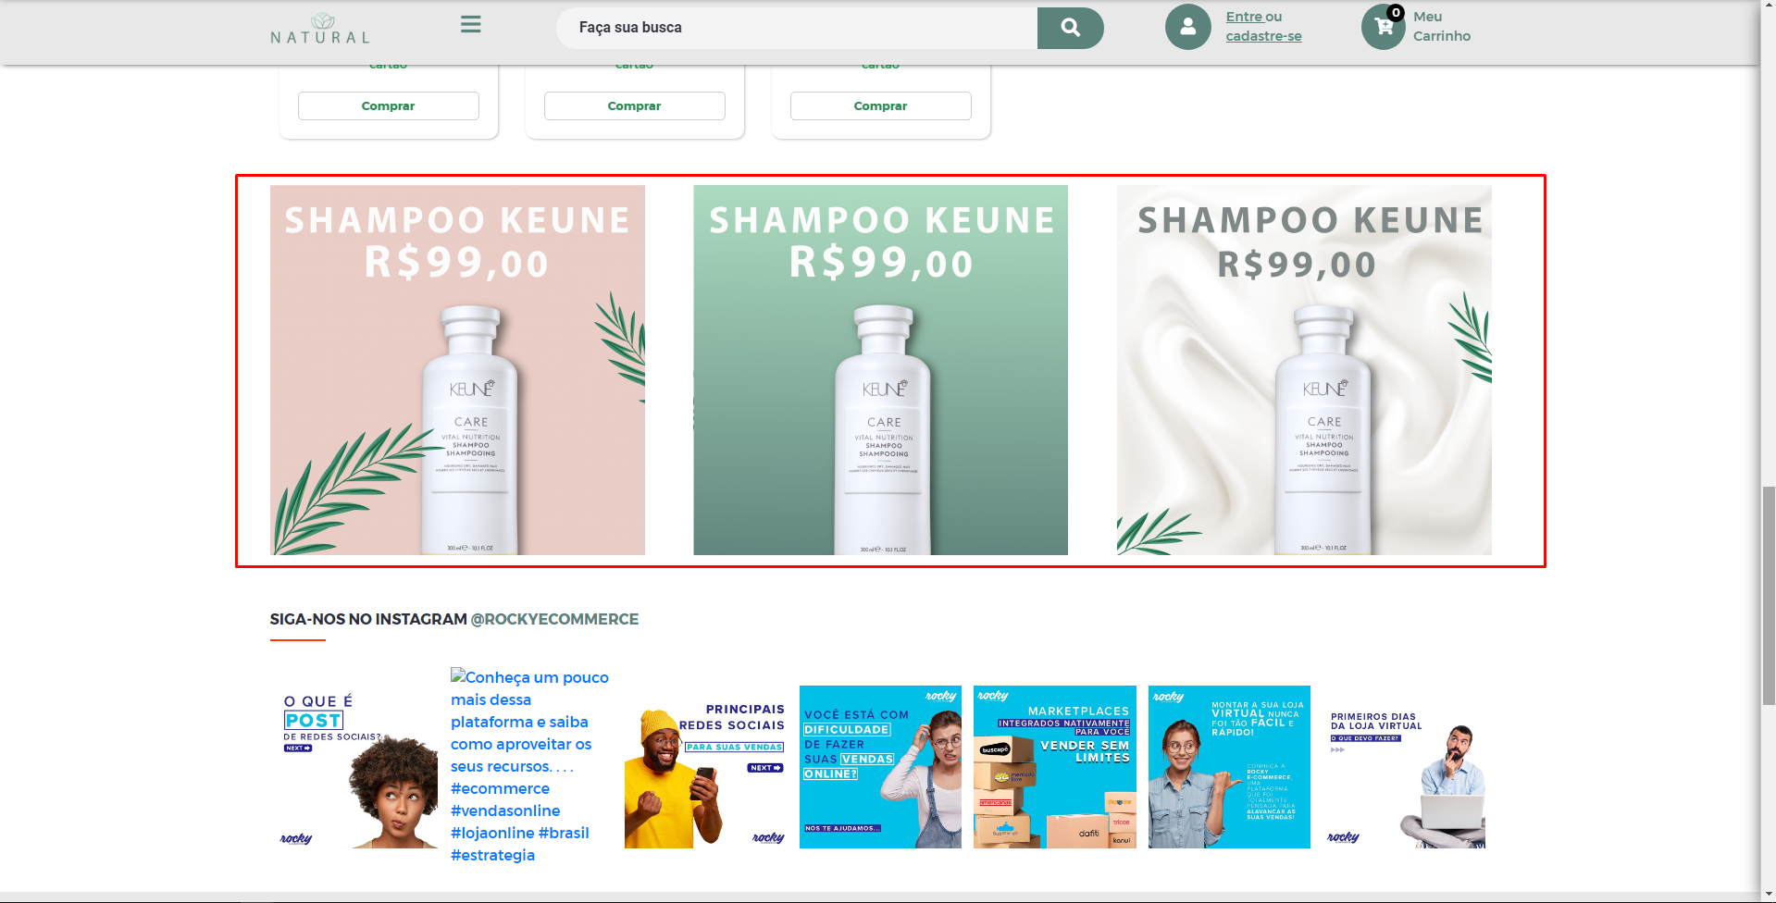Image resolution: width=1776 pixels, height=903 pixels.
Task: Focus the 'Faça sua busca' search field
Action: 797,28
